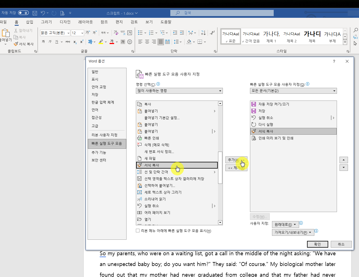Open the font color swatch dropdown
The width and height of the screenshot is (359, 277).
[x=116, y=42]
